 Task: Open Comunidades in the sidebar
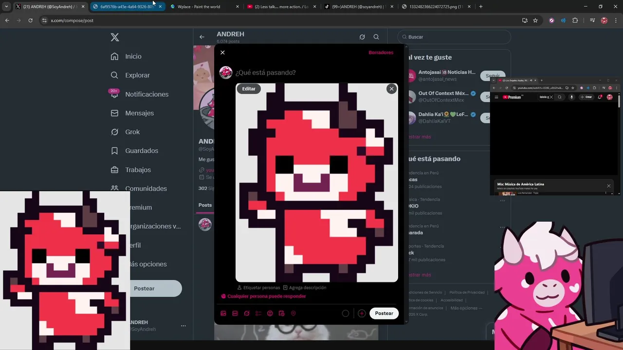coord(139,189)
